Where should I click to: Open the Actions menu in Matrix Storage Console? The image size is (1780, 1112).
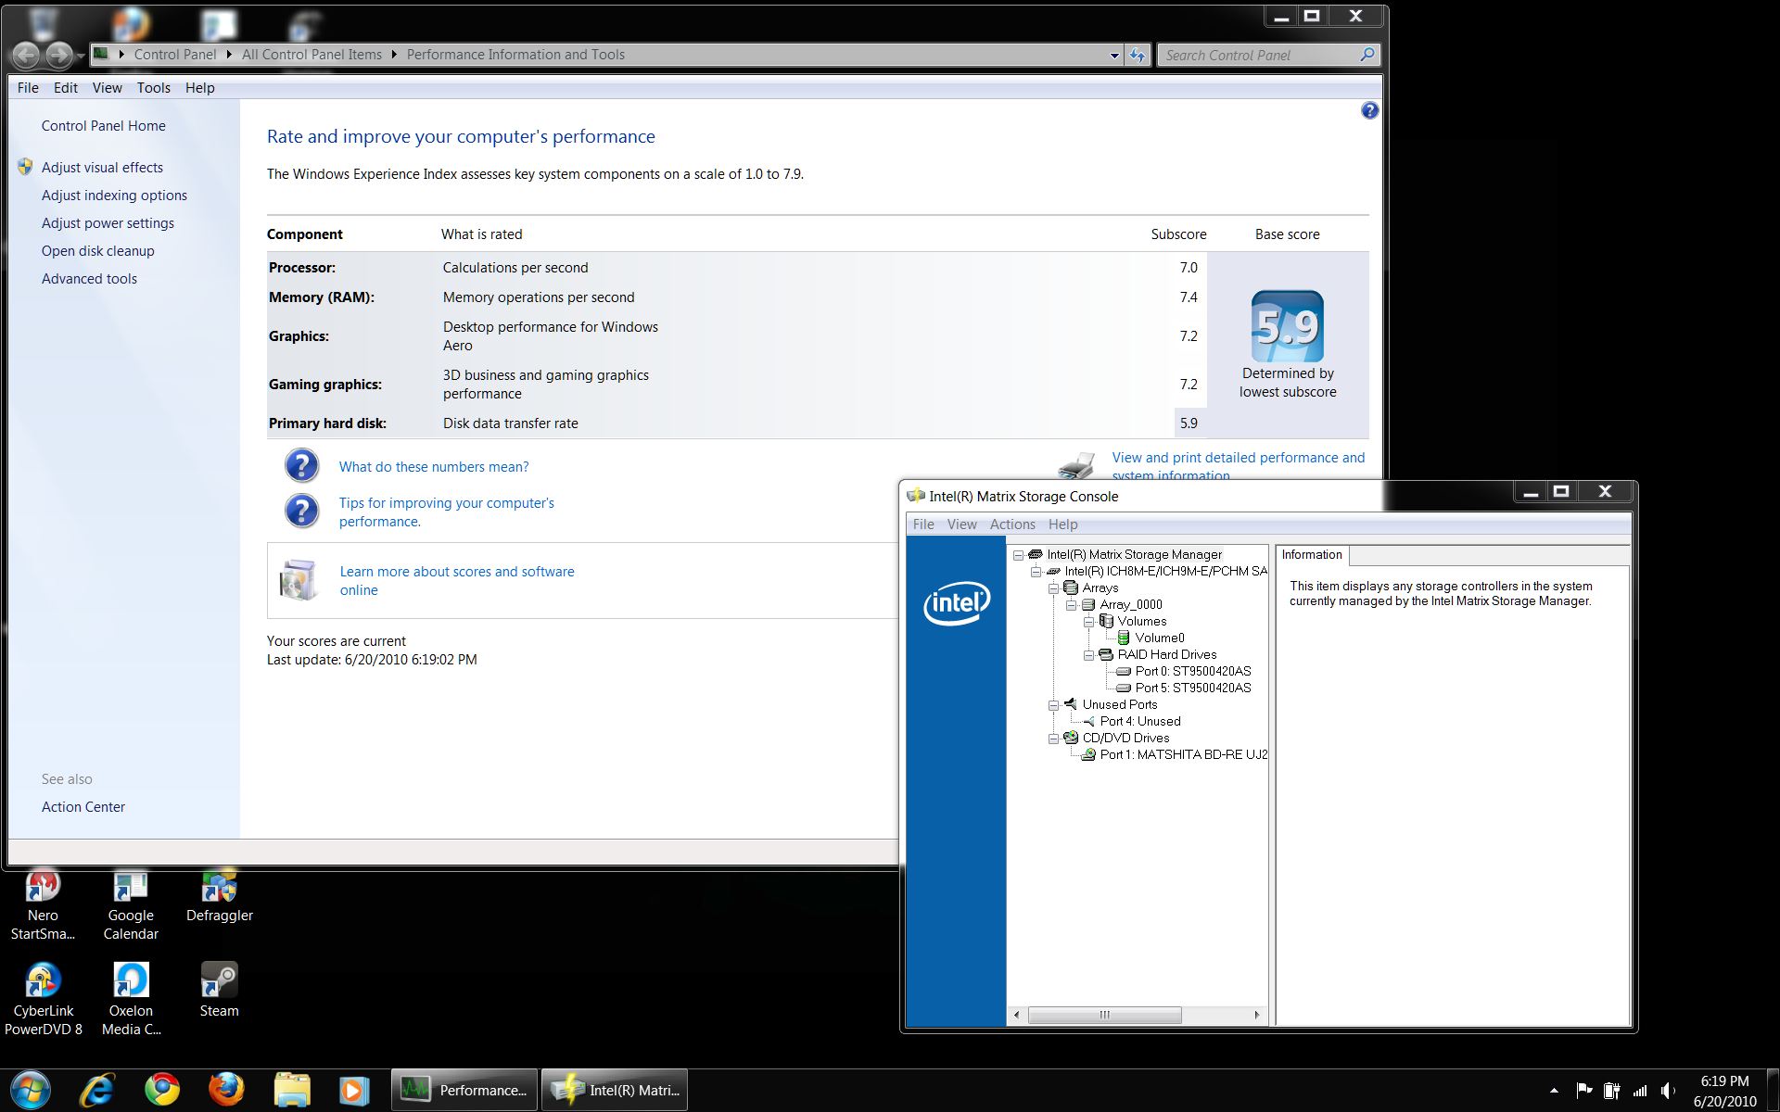point(1012,524)
